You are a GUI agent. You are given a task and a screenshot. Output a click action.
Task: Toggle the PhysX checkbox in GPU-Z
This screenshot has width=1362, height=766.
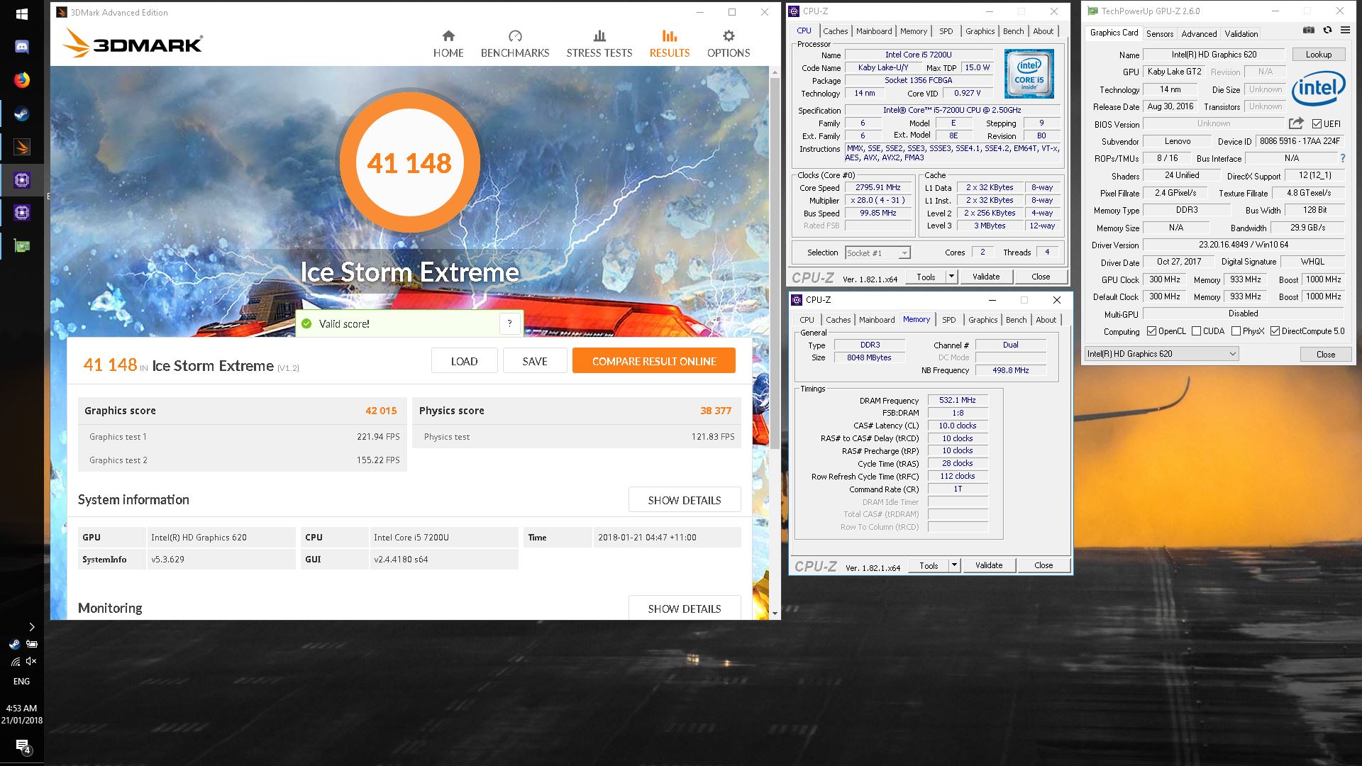pos(1236,331)
